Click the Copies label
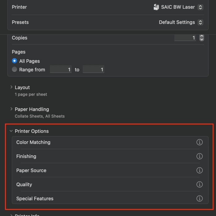216x216 pixels. pos(19,38)
